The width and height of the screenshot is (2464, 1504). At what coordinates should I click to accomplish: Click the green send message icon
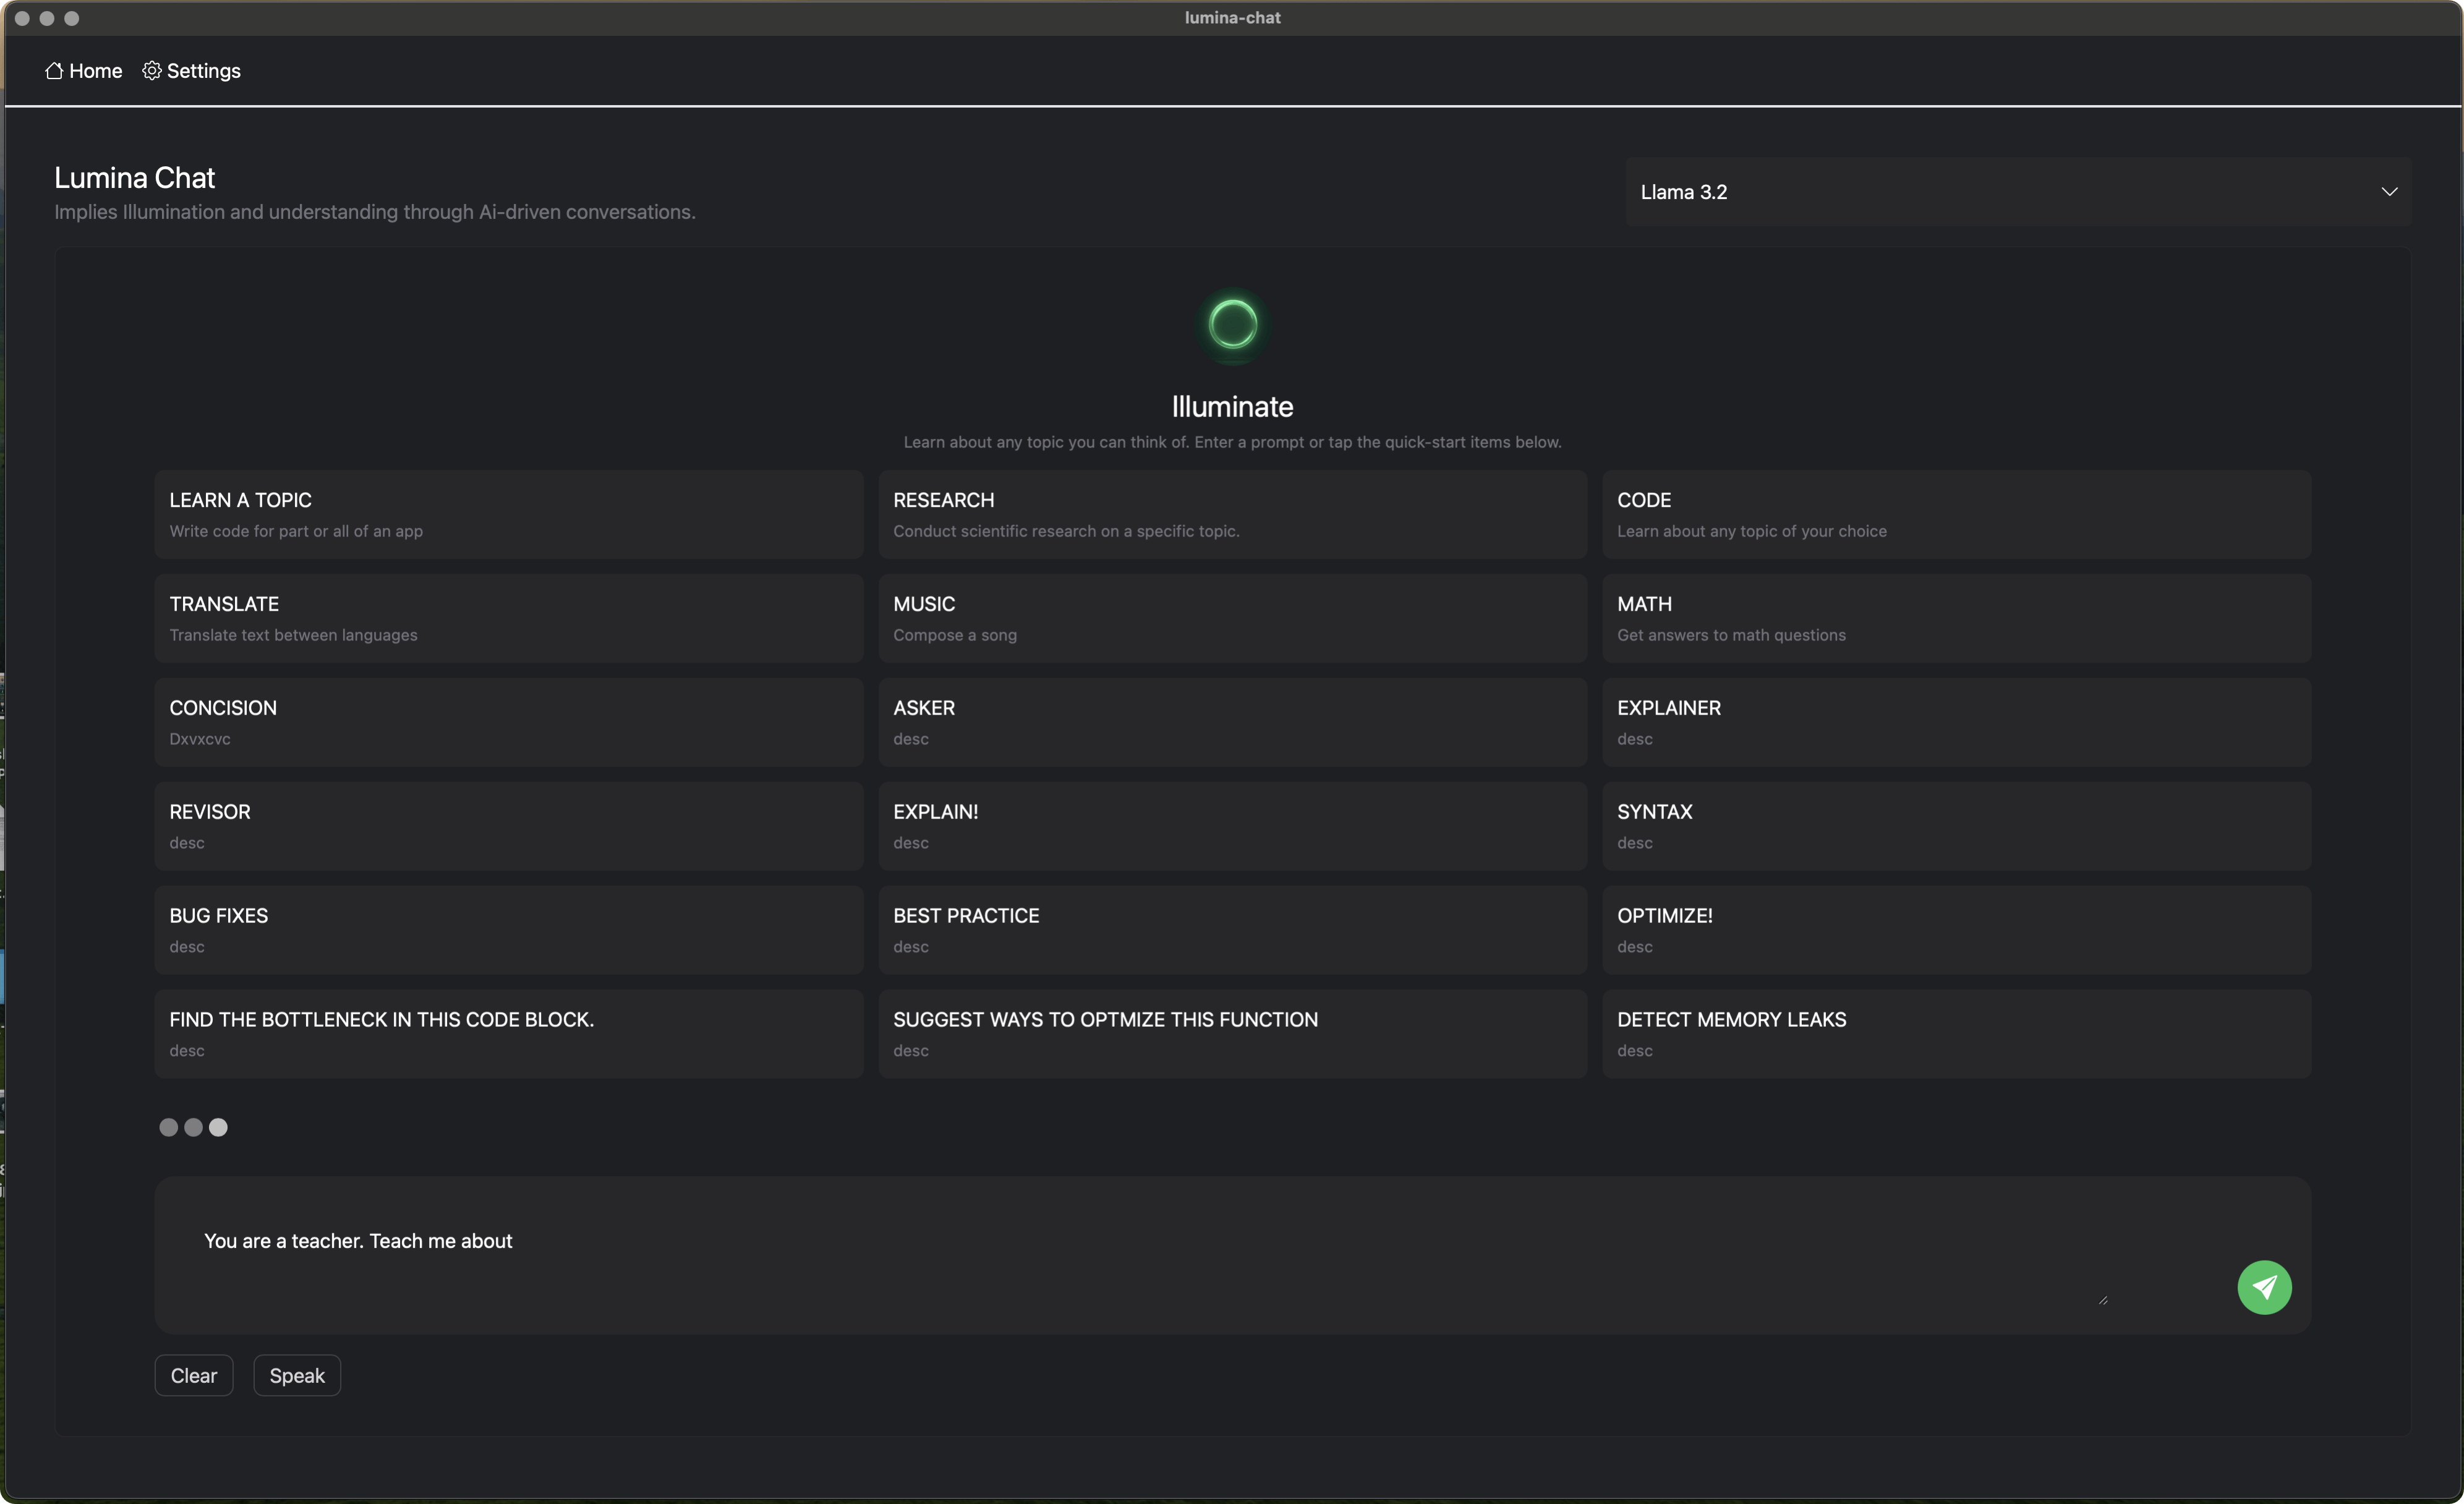coord(2264,1287)
